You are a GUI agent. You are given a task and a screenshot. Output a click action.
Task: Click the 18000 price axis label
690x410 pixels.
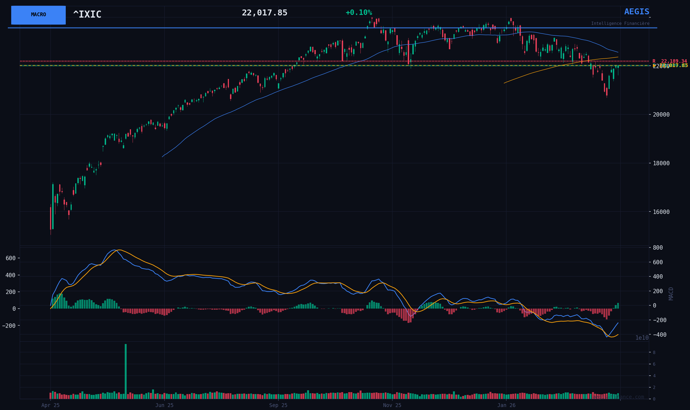click(661, 163)
